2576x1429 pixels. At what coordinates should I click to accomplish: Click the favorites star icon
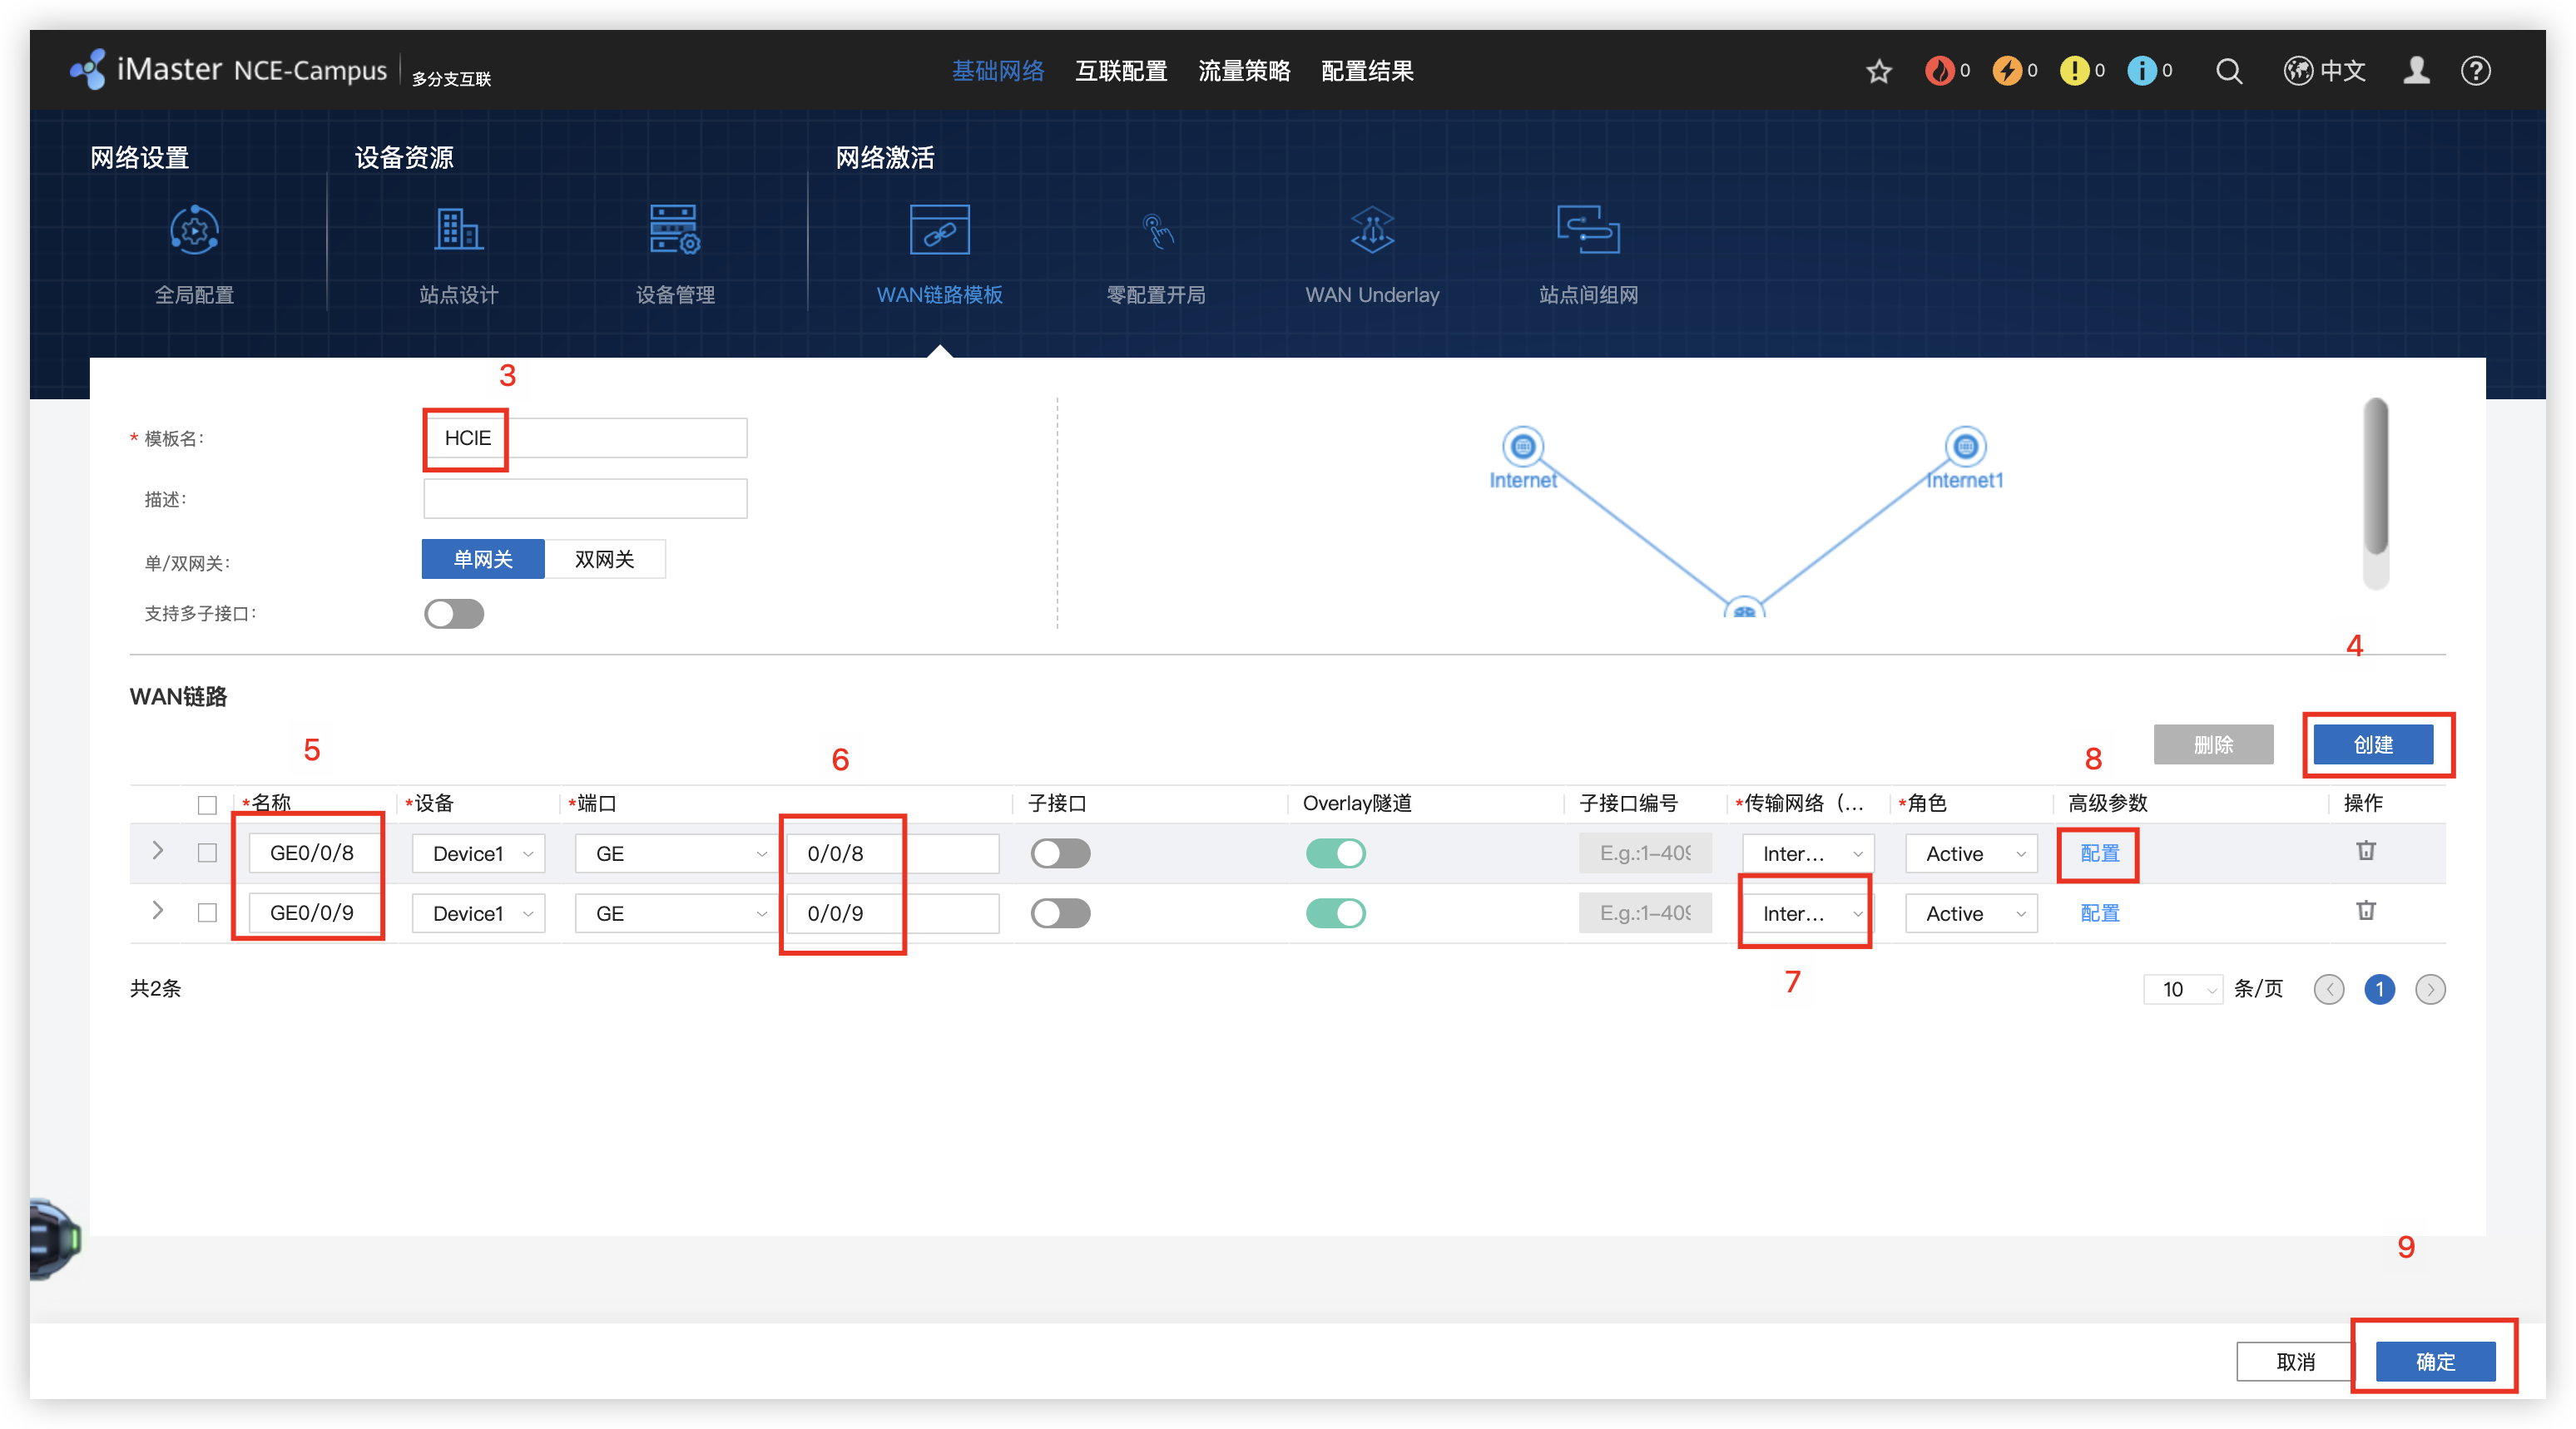[x=1879, y=71]
